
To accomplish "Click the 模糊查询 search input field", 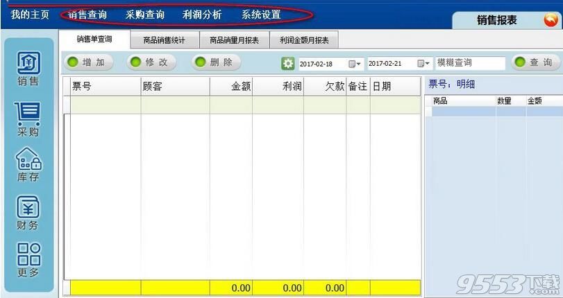I will pos(470,64).
